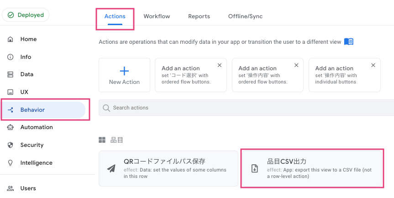Dismiss '操作内容' ordered flow buttons suggestion
Screen dimensions: 394x198
[296, 65]
